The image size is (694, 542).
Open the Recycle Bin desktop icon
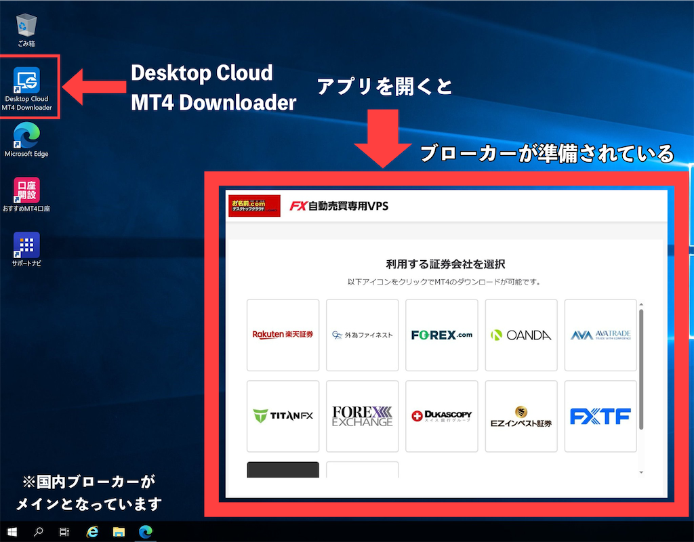point(26,30)
